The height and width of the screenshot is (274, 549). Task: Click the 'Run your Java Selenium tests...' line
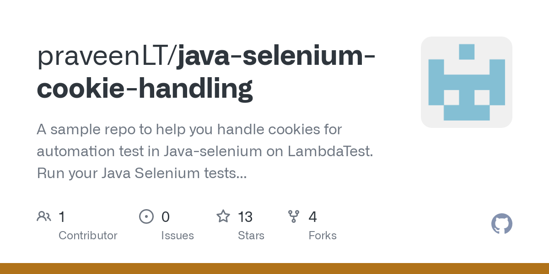pos(142,174)
